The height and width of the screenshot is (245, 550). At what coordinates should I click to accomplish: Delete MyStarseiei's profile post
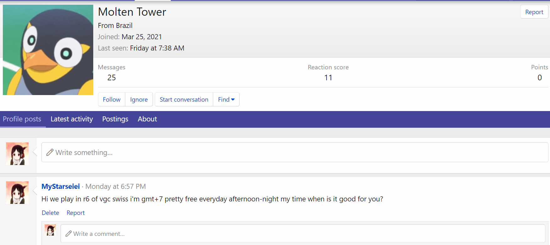coord(51,213)
